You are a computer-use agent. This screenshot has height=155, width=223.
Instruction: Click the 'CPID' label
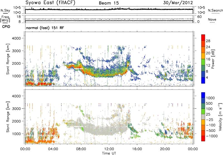(6, 27)
